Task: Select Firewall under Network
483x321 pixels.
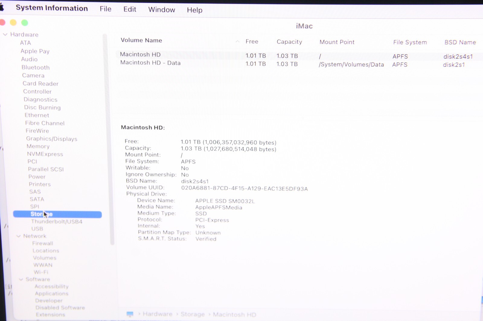Action: [43, 243]
